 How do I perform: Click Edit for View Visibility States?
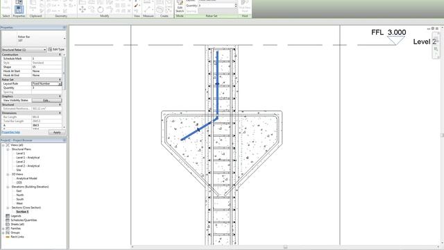pyautogui.click(x=46, y=100)
